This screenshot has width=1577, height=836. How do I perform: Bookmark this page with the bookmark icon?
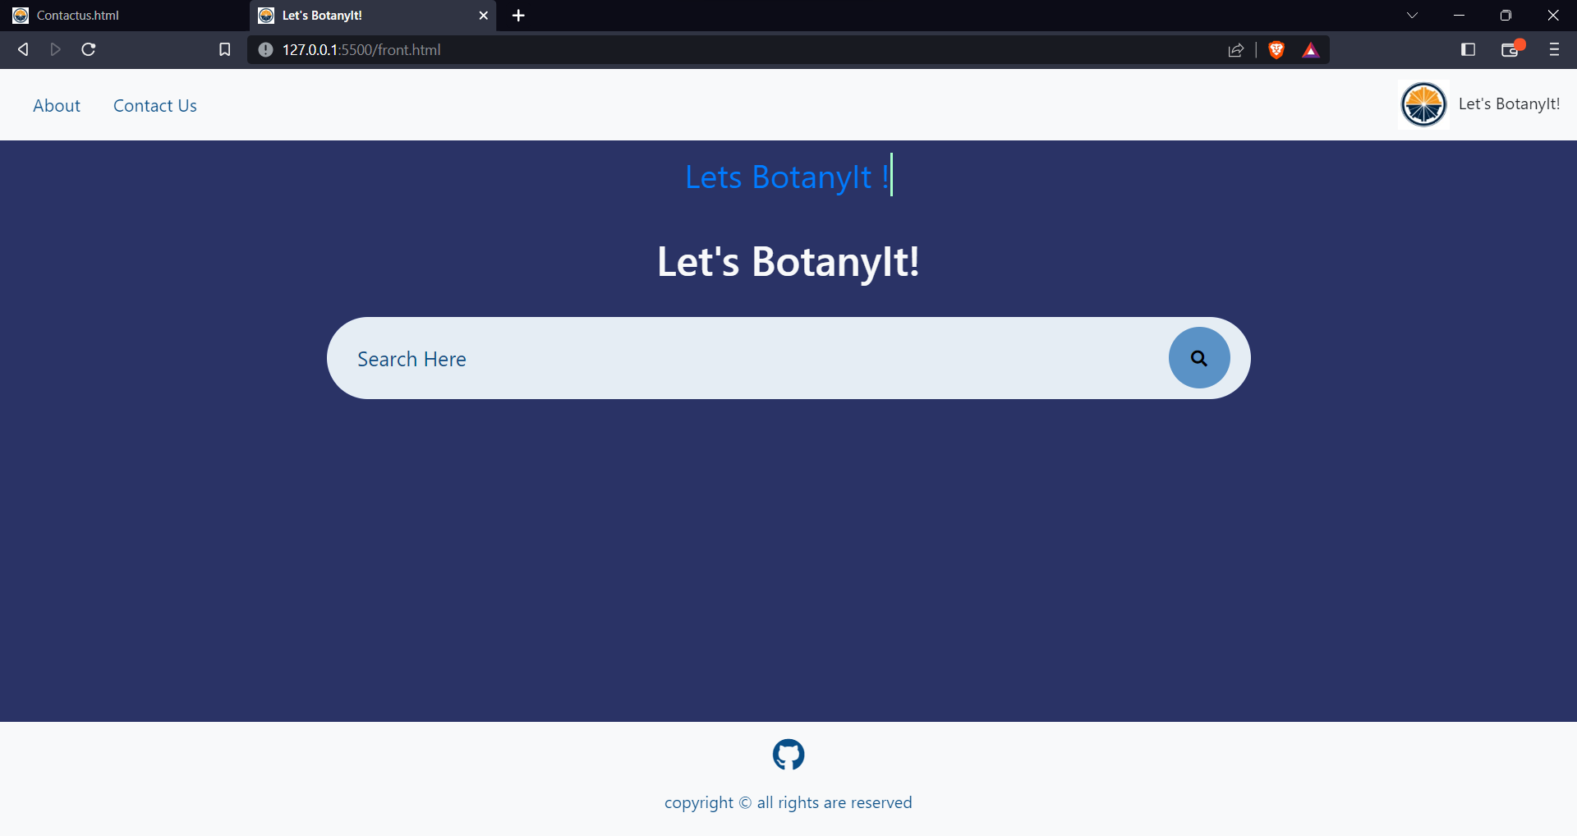point(224,49)
